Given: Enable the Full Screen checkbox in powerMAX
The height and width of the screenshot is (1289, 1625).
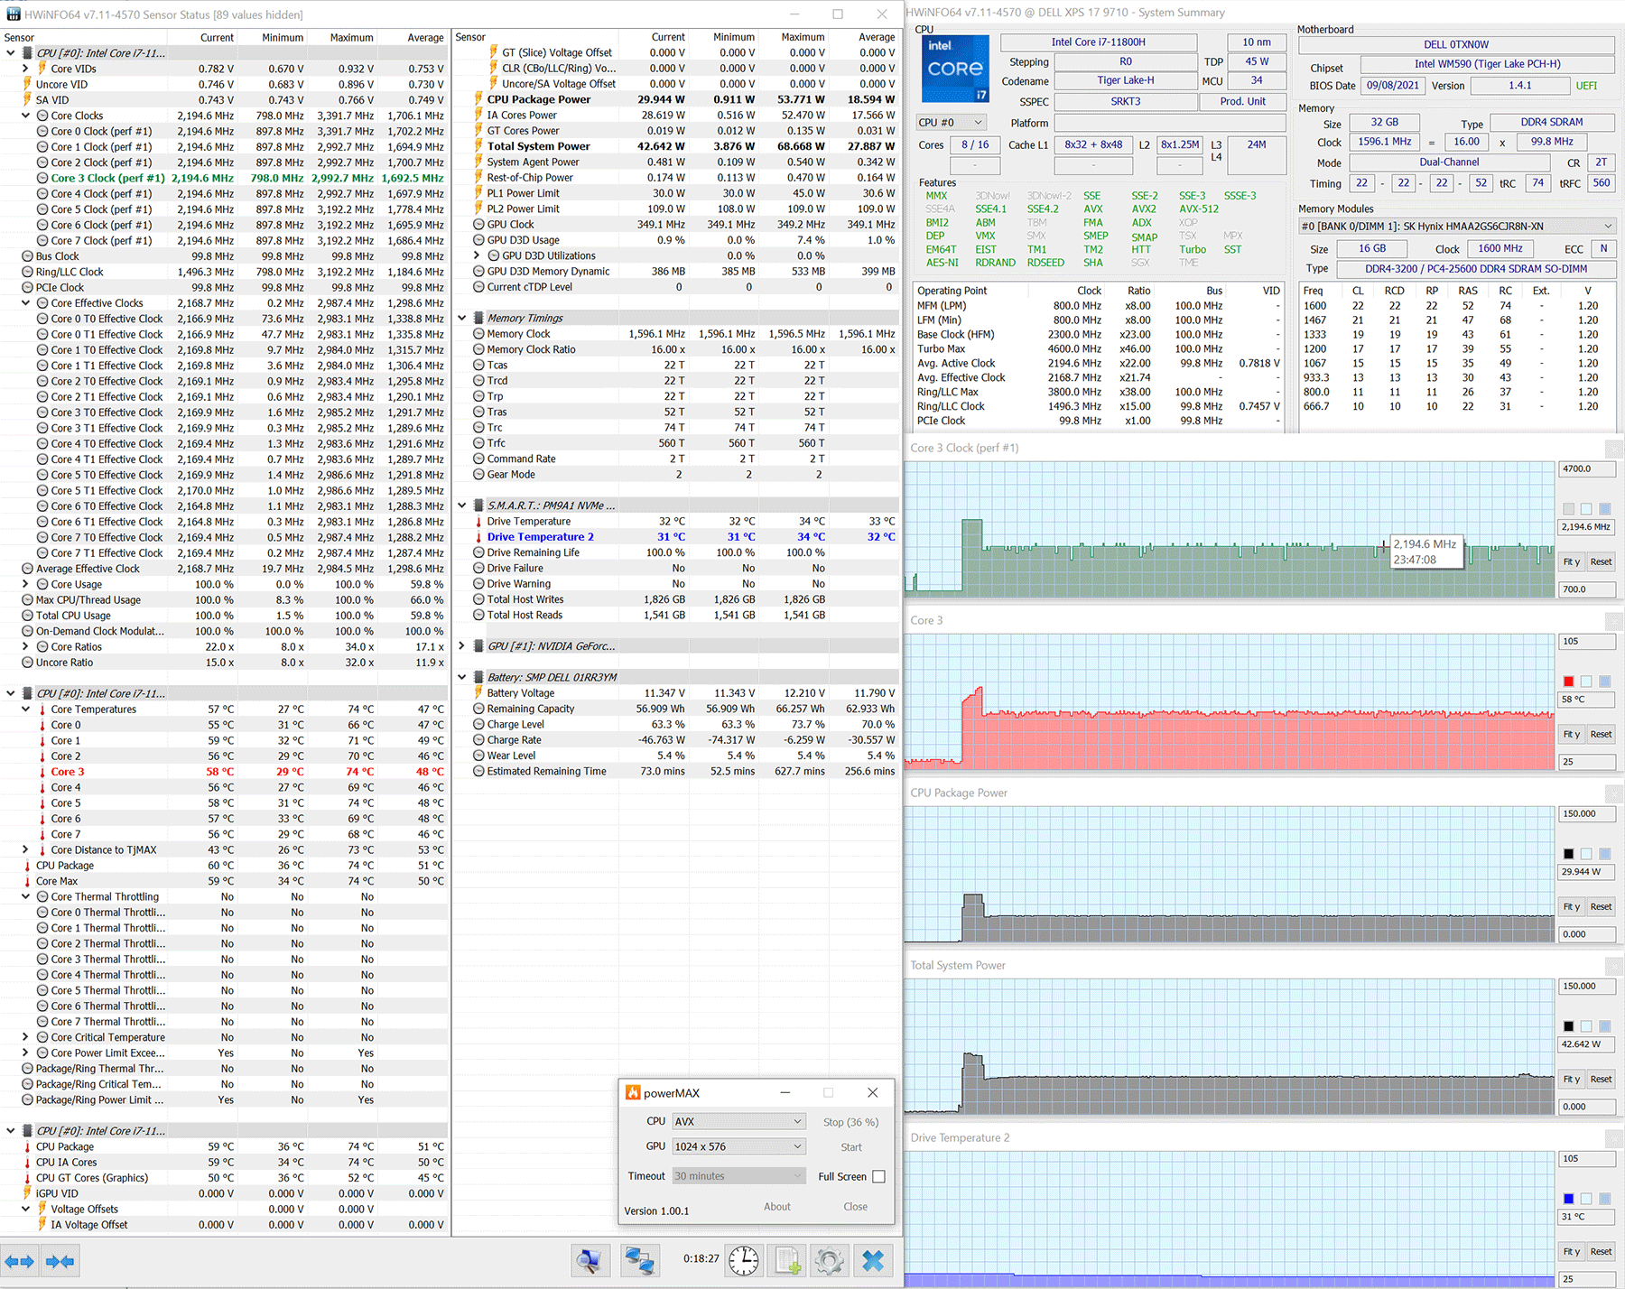Looking at the screenshot, I should coord(878,1176).
